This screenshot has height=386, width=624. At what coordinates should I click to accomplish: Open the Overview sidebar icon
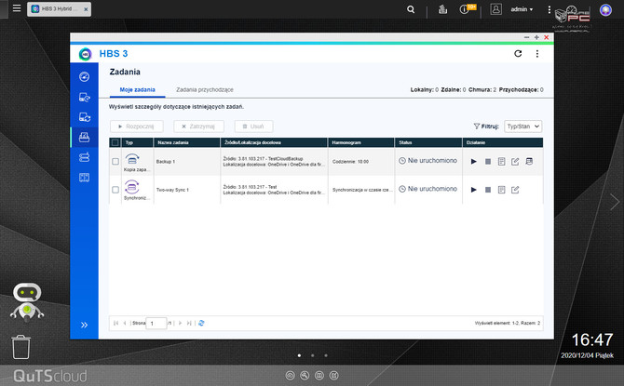(x=85, y=76)
